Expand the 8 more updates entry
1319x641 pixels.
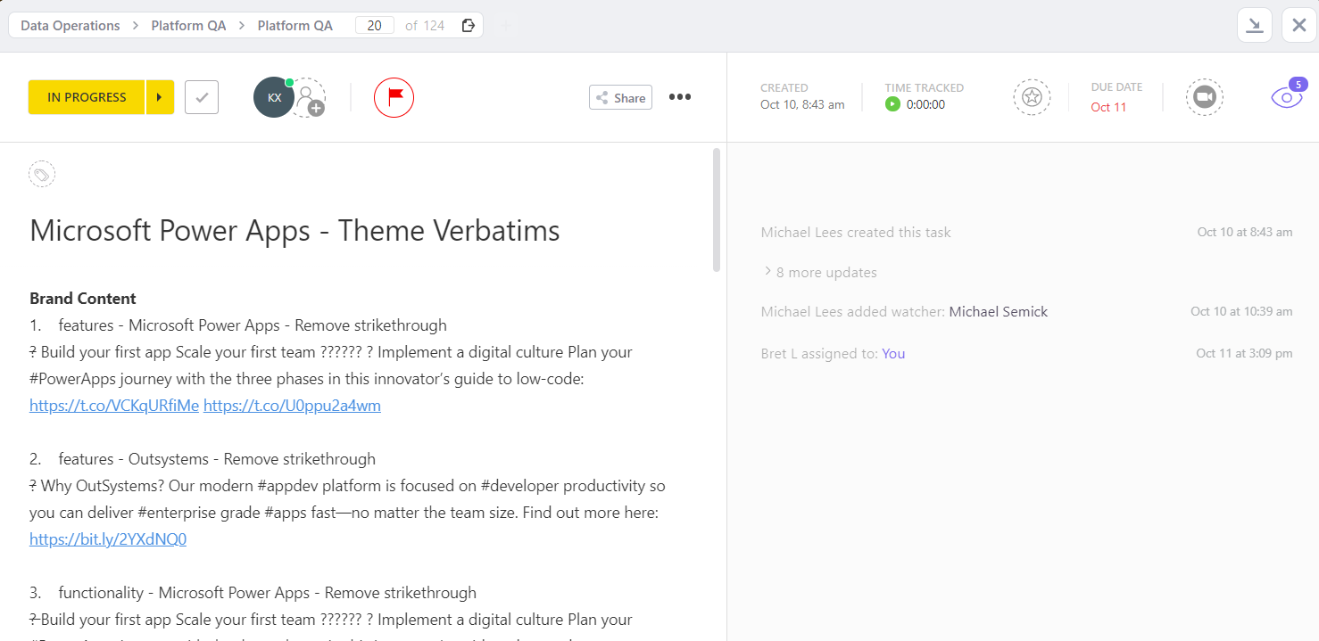coord(820,273)
